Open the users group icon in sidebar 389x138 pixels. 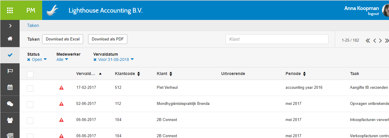click(10, 120)
